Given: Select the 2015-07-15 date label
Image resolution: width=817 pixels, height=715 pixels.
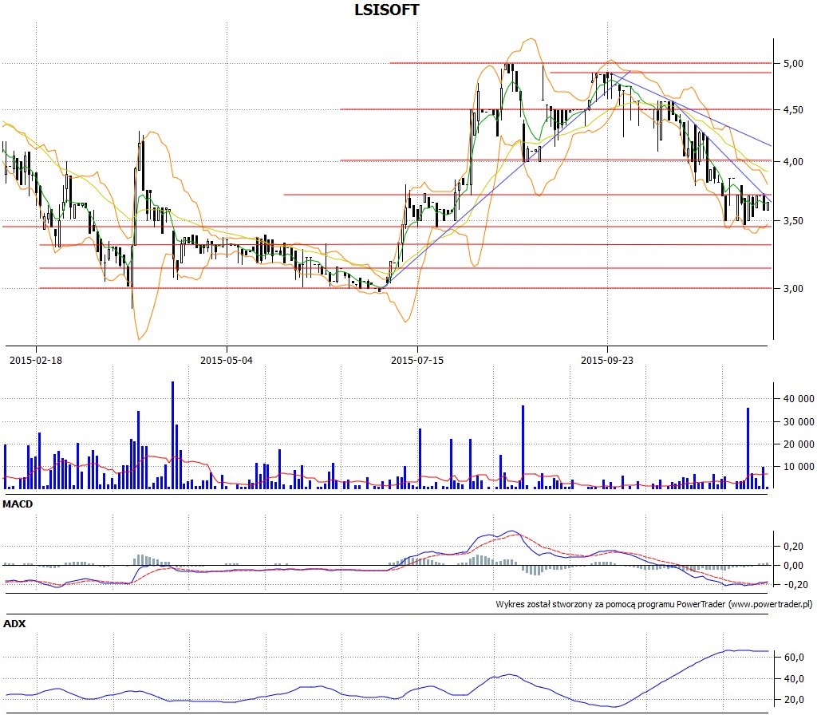Looking at the screenshot, I should point(416,360).
